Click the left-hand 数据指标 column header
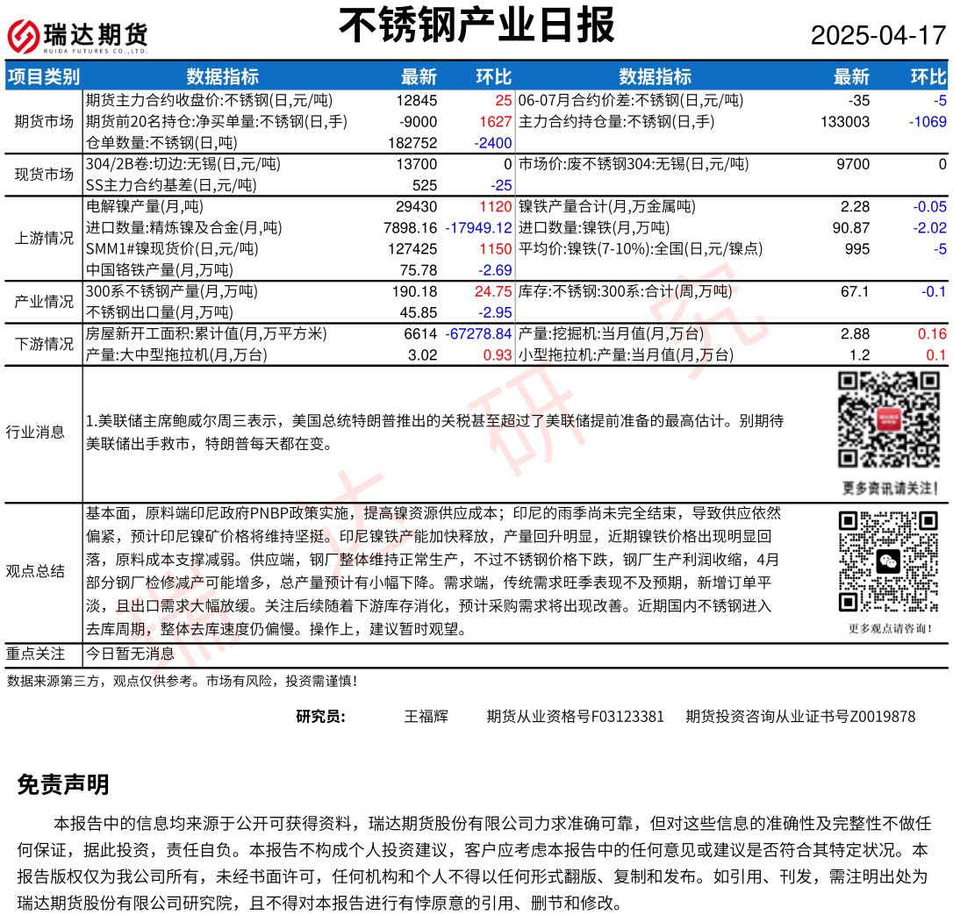 (222, 76)
